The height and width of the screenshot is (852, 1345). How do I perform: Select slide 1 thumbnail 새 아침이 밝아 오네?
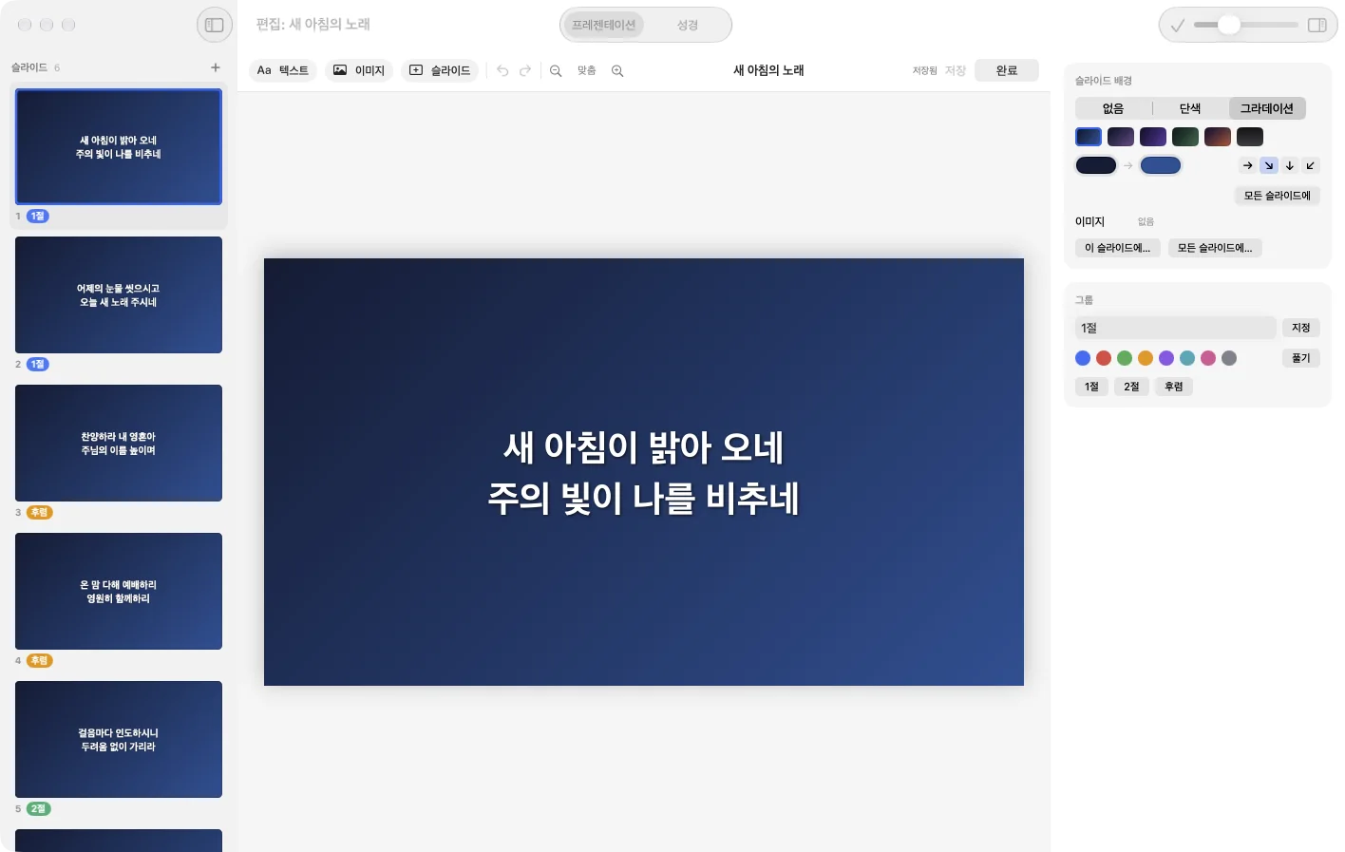click(119, 147)
